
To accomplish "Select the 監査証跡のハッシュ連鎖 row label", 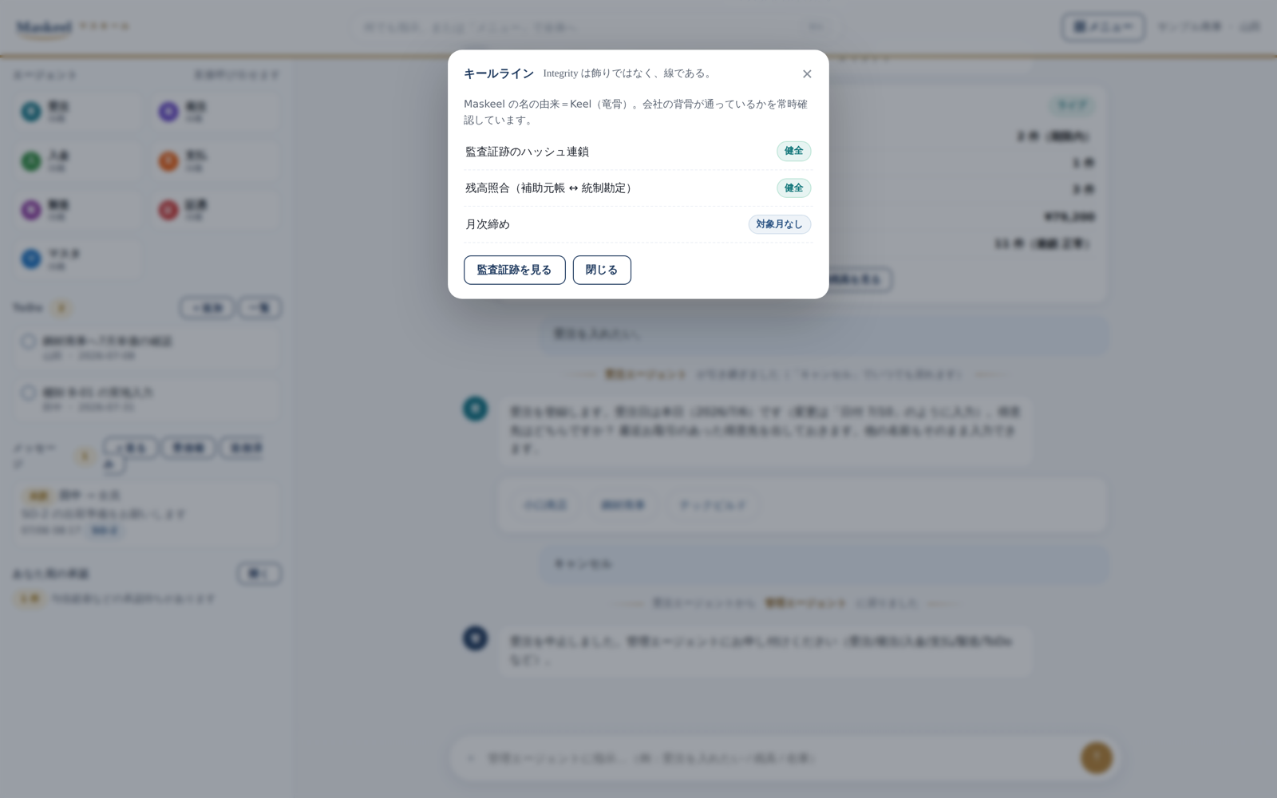I will pos(527,152).
